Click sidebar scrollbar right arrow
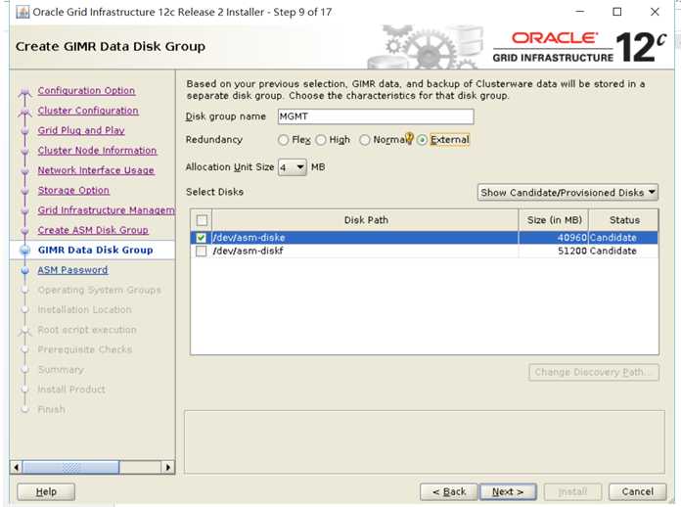 pos(168,468)
